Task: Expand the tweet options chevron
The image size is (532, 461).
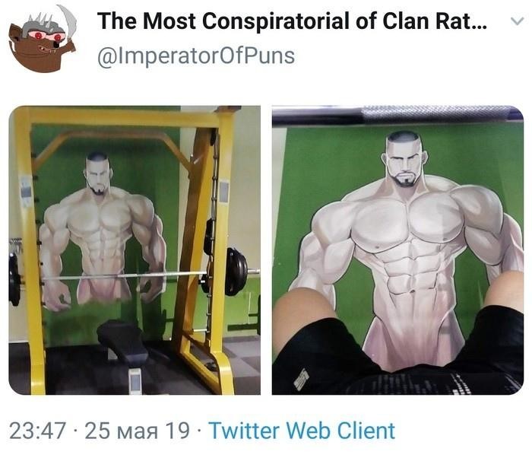Action: 518,21
